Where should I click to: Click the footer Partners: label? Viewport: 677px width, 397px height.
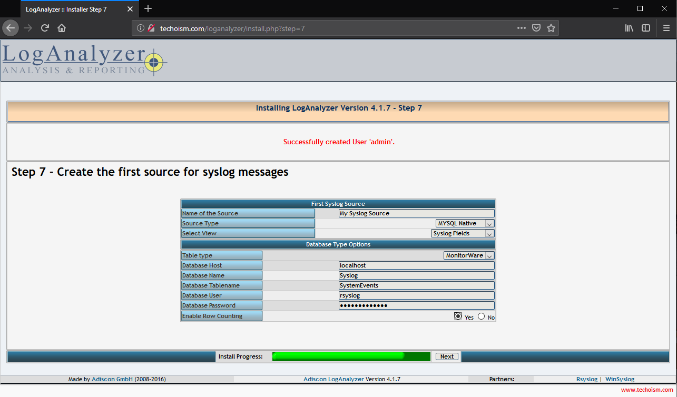(502, 379)
